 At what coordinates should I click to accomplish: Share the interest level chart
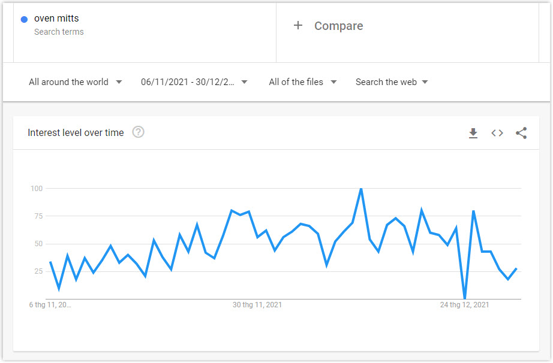pyautogui.click(x=521, y=133)
